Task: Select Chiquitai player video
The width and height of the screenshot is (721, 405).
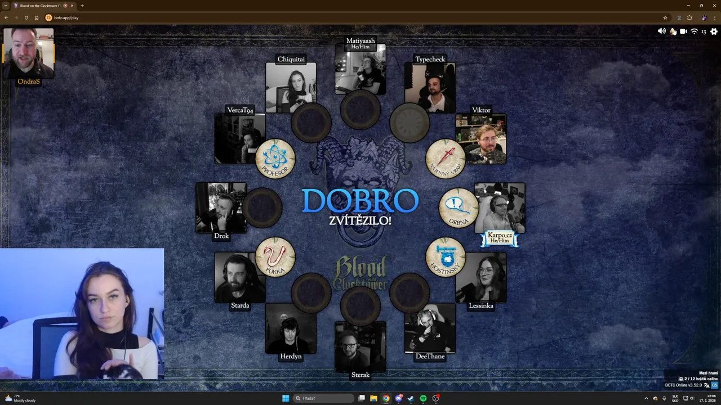Action: tap(291, 87)
